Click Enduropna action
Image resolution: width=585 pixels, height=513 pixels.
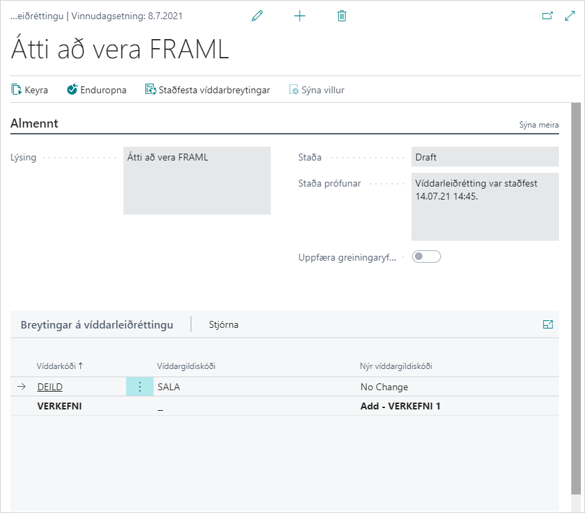click(97, 90)
